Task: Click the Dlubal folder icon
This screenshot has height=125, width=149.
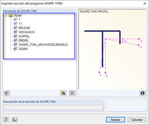Action: (x=10, y=15)
